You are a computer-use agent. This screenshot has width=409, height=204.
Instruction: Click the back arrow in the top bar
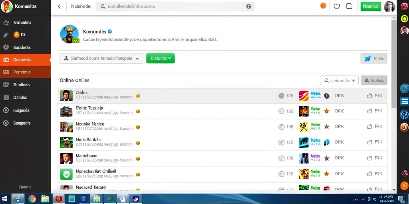[60, 6]
